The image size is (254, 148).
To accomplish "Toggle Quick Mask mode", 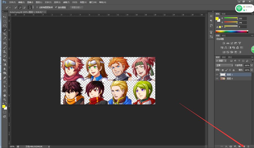I will [x=5, y=112].
